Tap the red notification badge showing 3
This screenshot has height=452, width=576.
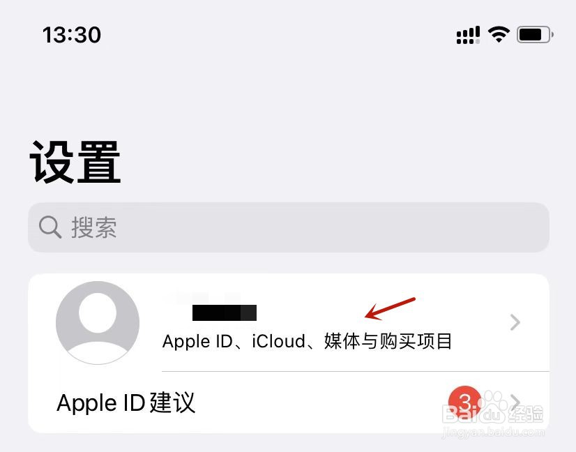pos(464,402)
